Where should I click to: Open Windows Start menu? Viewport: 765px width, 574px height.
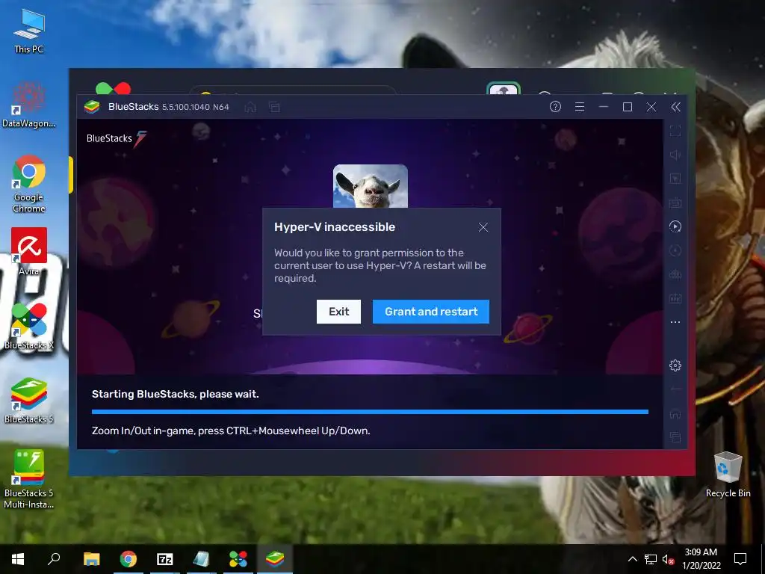pos(18,559)
